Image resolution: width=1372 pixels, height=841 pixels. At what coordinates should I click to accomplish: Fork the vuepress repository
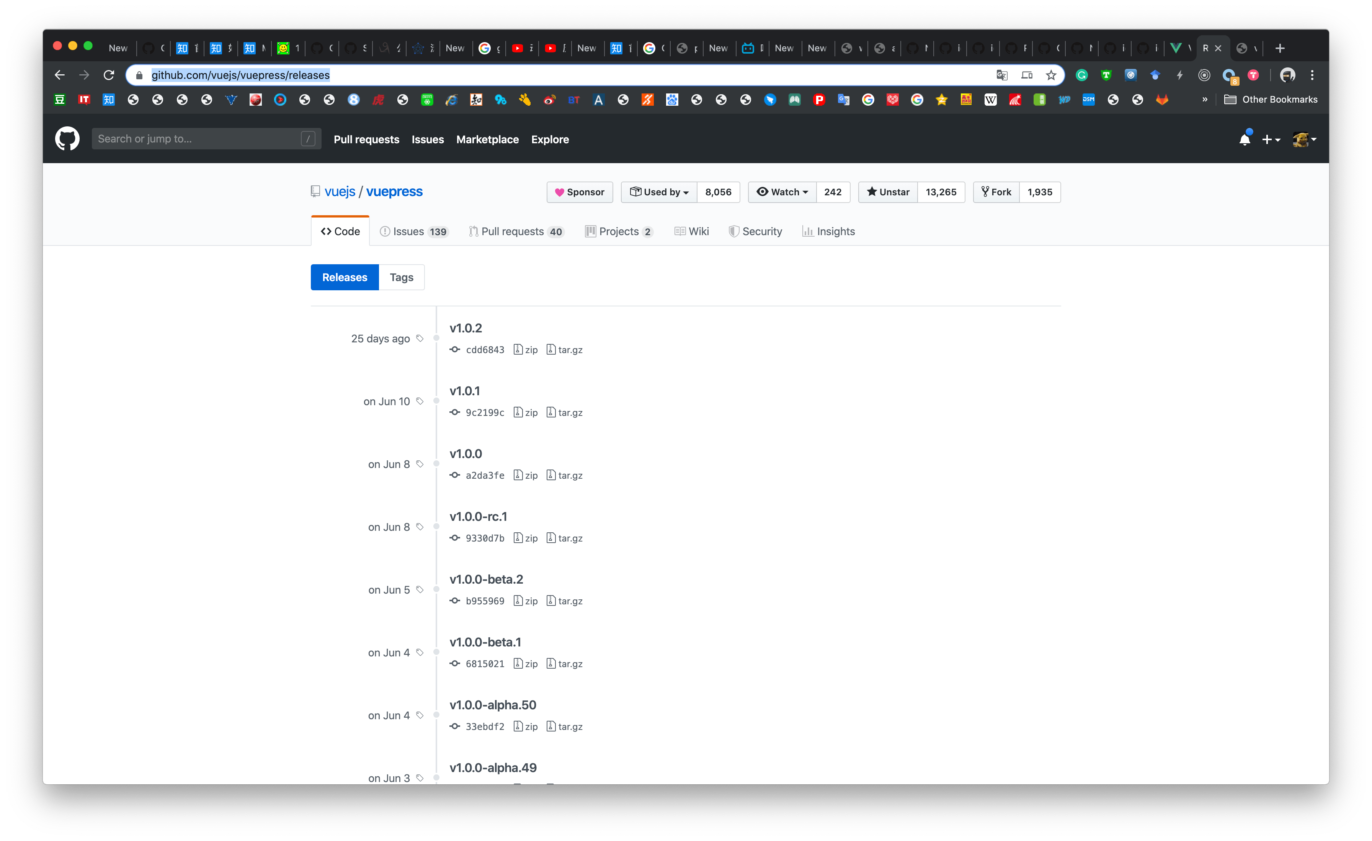pyautogui.click(x=996, y=191)
